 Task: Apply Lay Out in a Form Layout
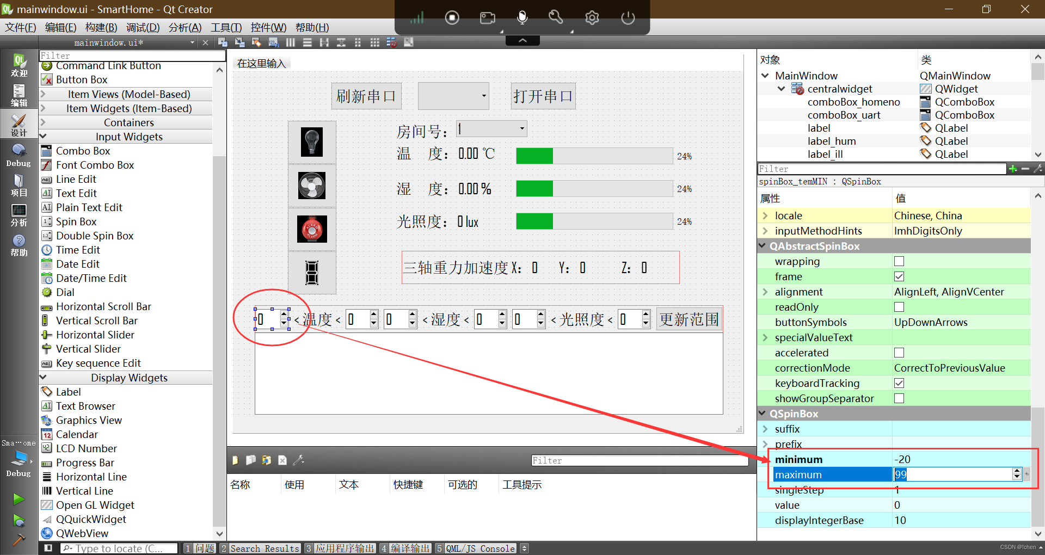358,42
